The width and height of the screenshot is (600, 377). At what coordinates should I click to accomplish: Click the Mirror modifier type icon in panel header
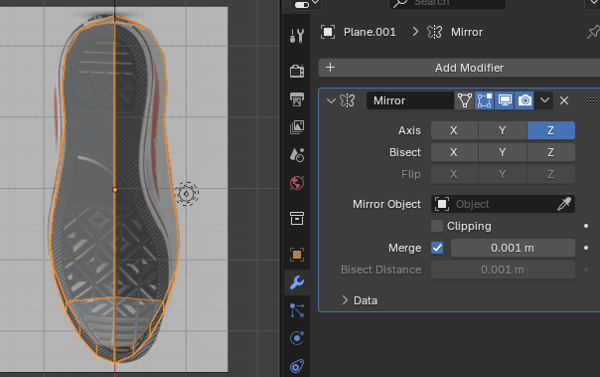[348, 100]
